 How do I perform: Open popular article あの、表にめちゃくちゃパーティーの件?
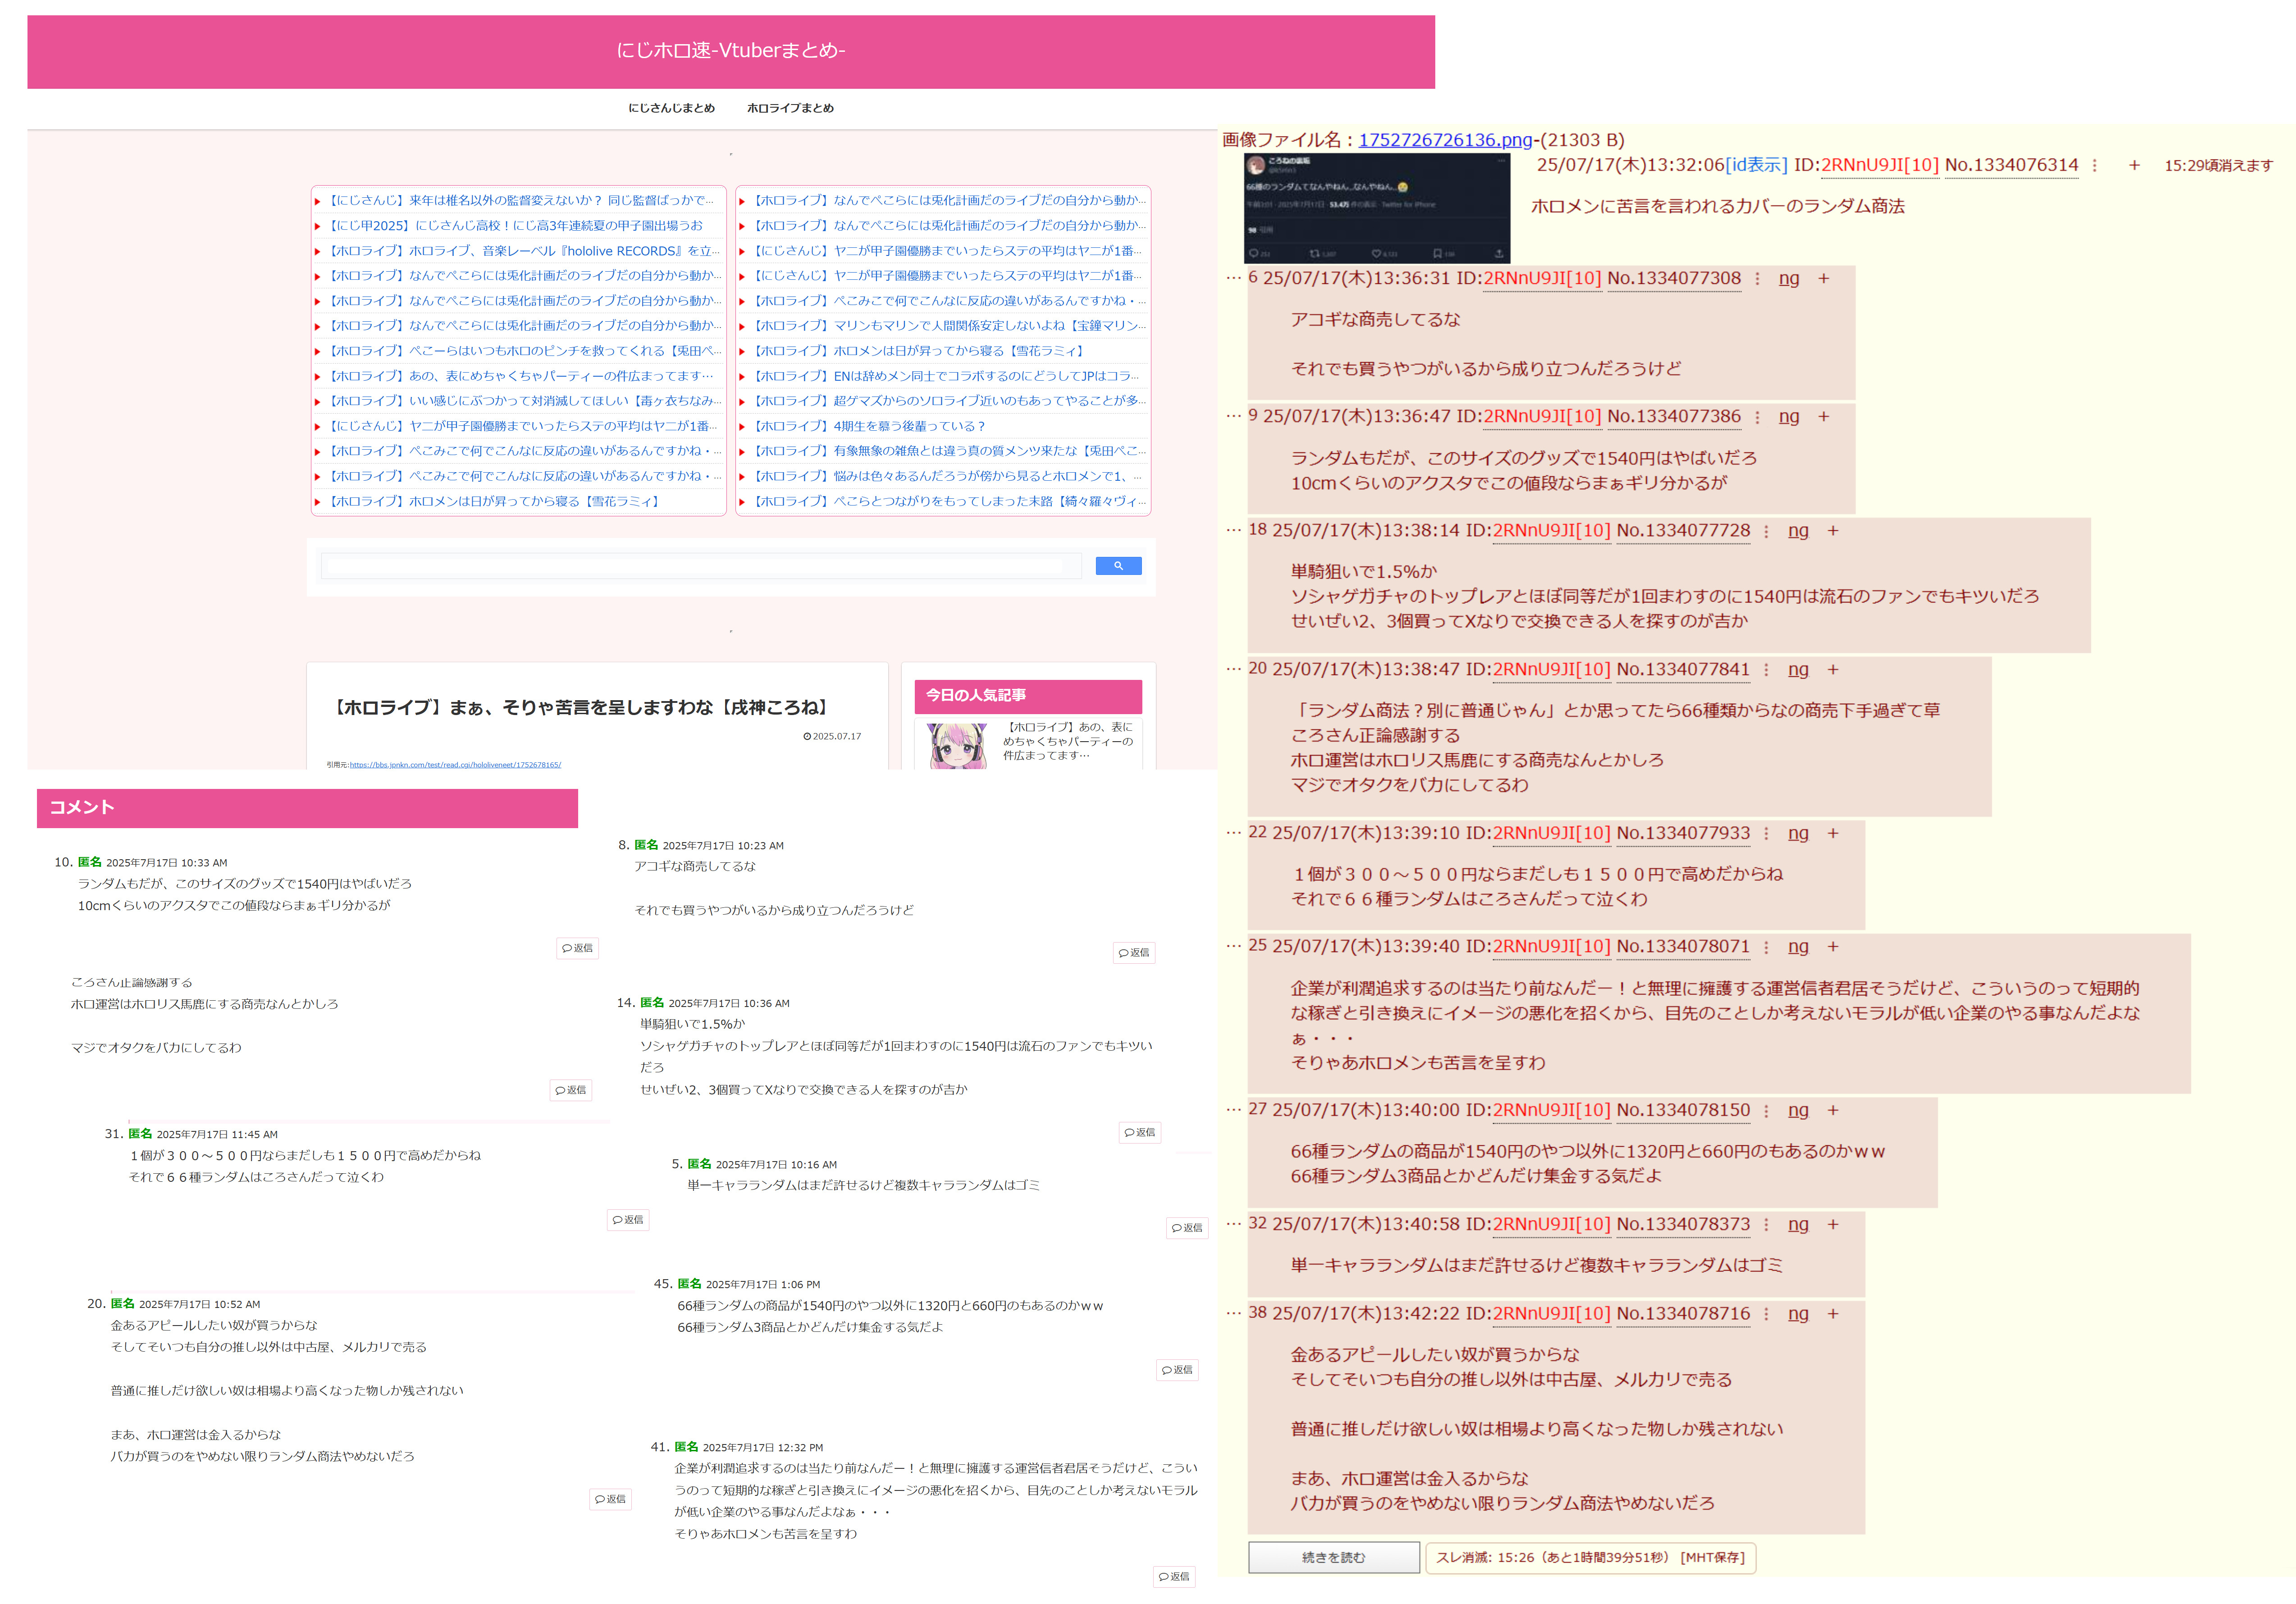coord(1067,741)
